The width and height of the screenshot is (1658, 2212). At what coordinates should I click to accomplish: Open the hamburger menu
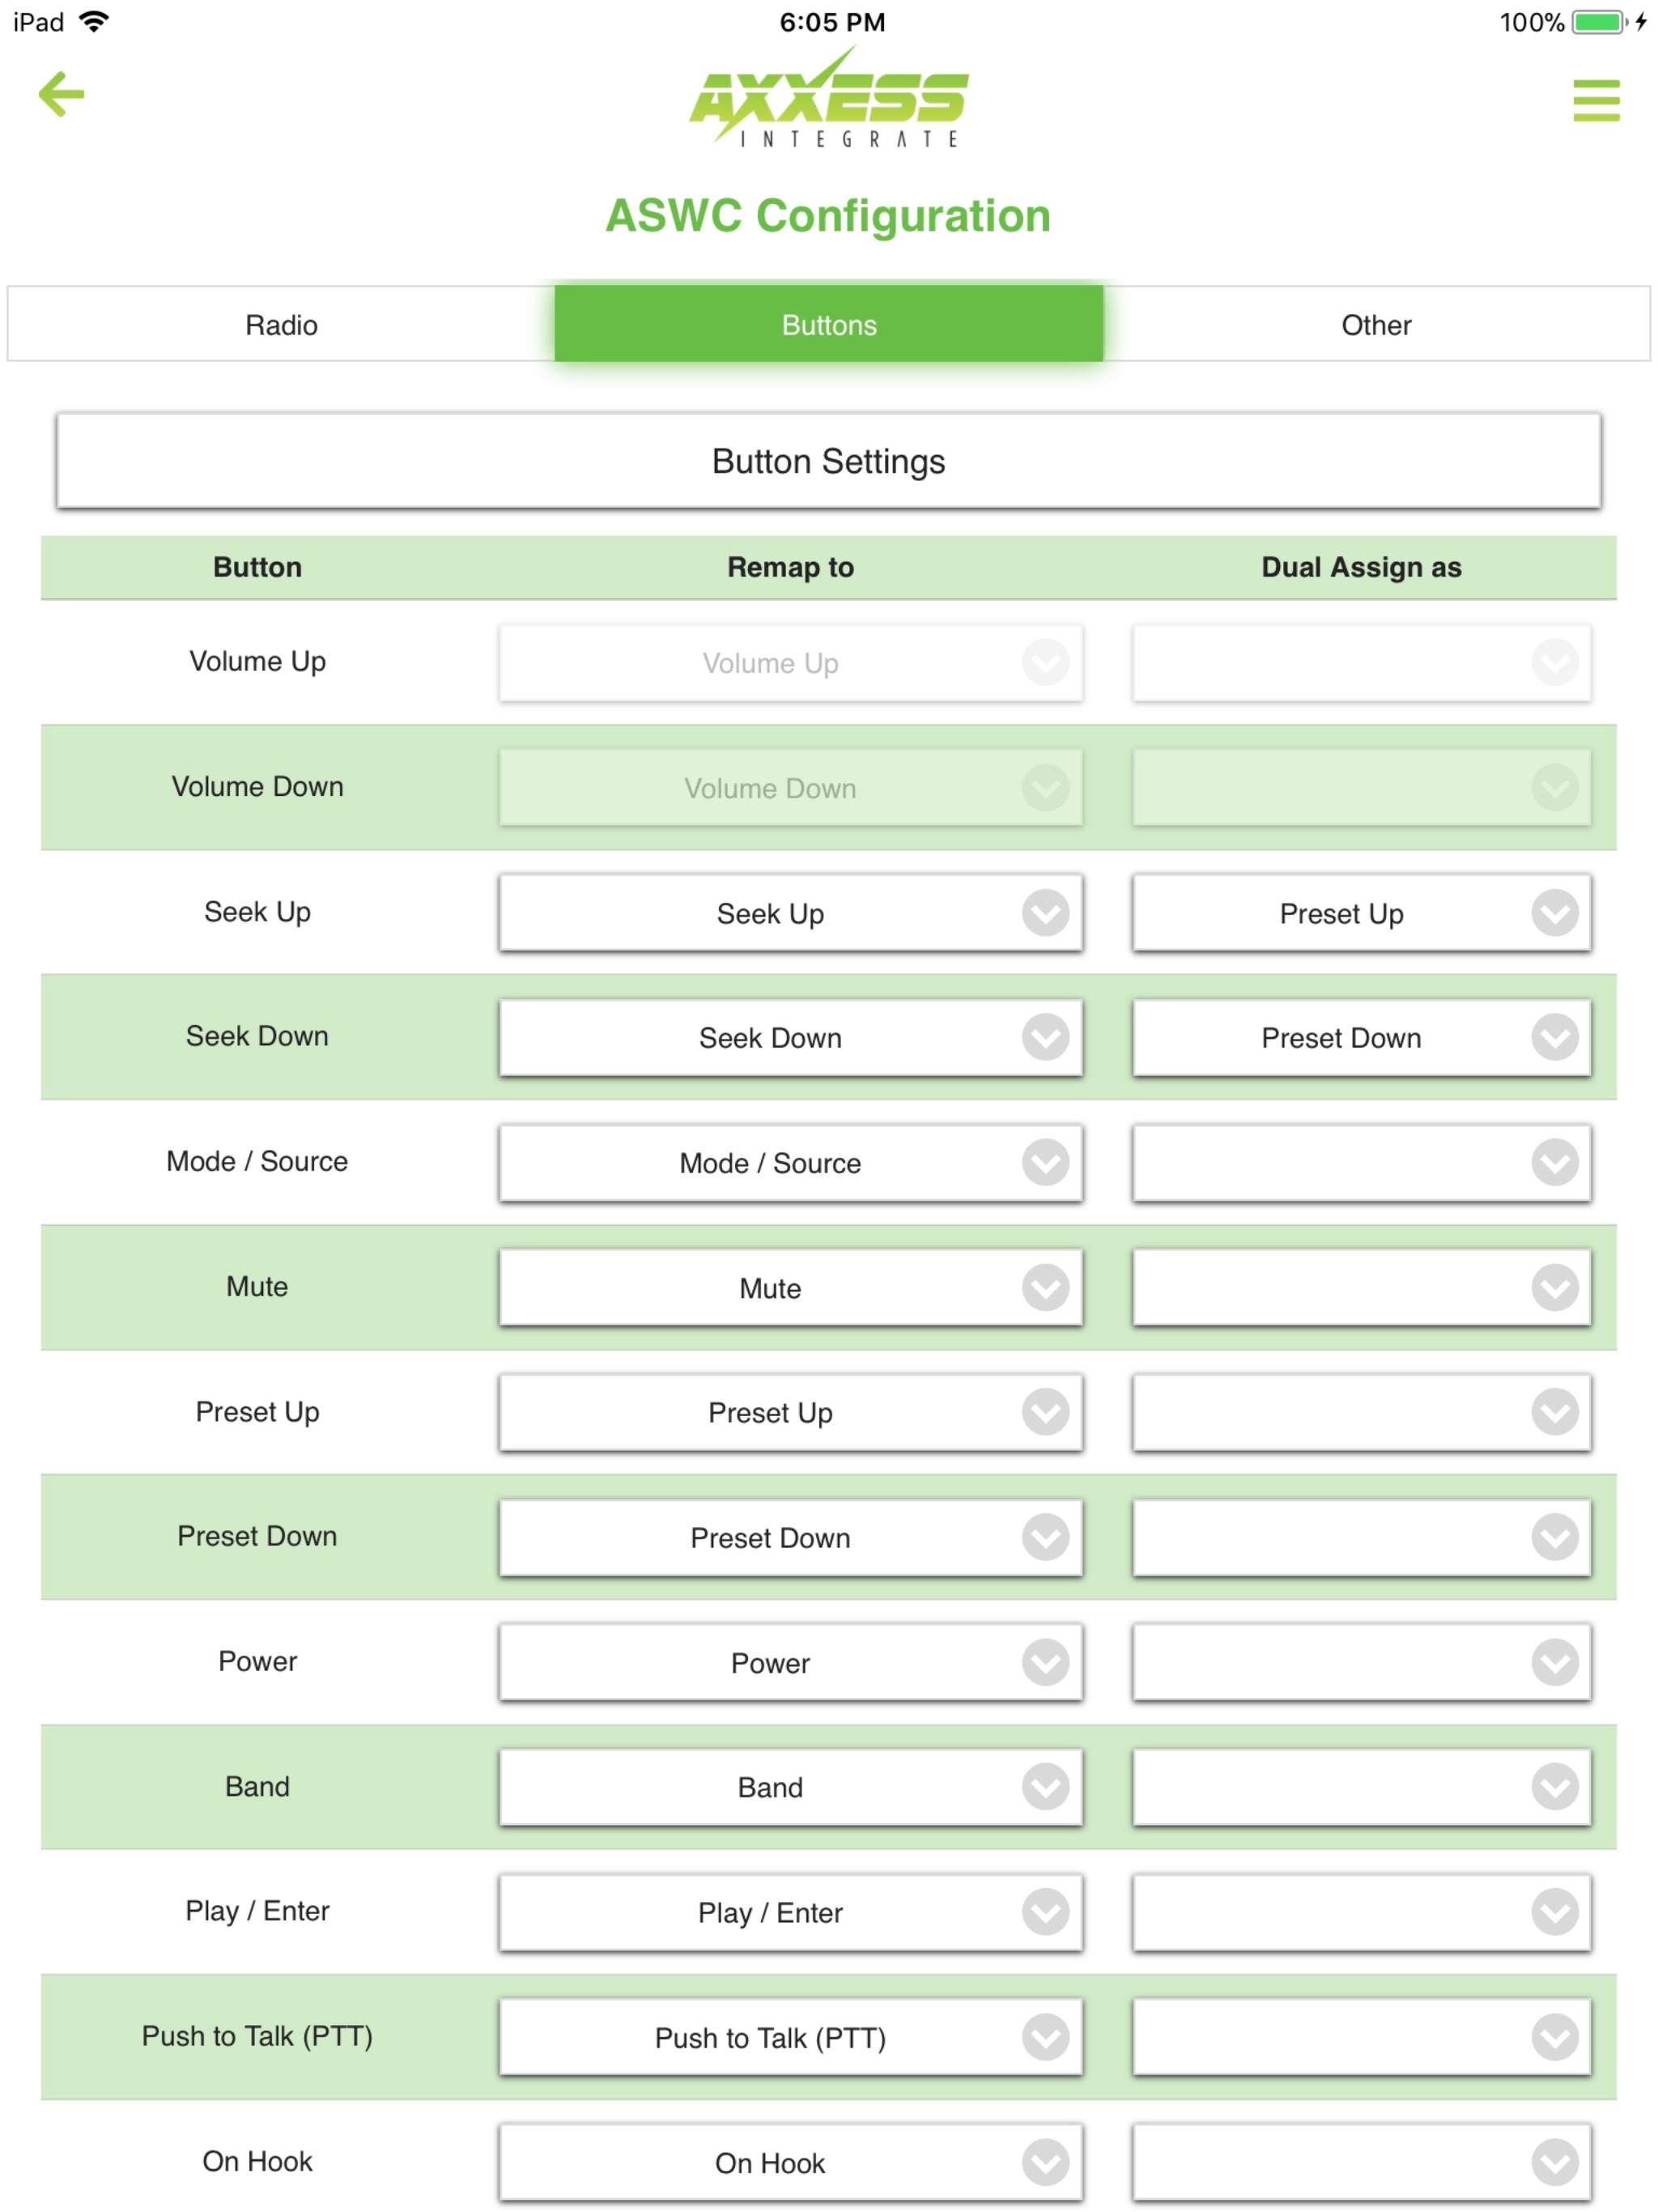click(1596, 100)
